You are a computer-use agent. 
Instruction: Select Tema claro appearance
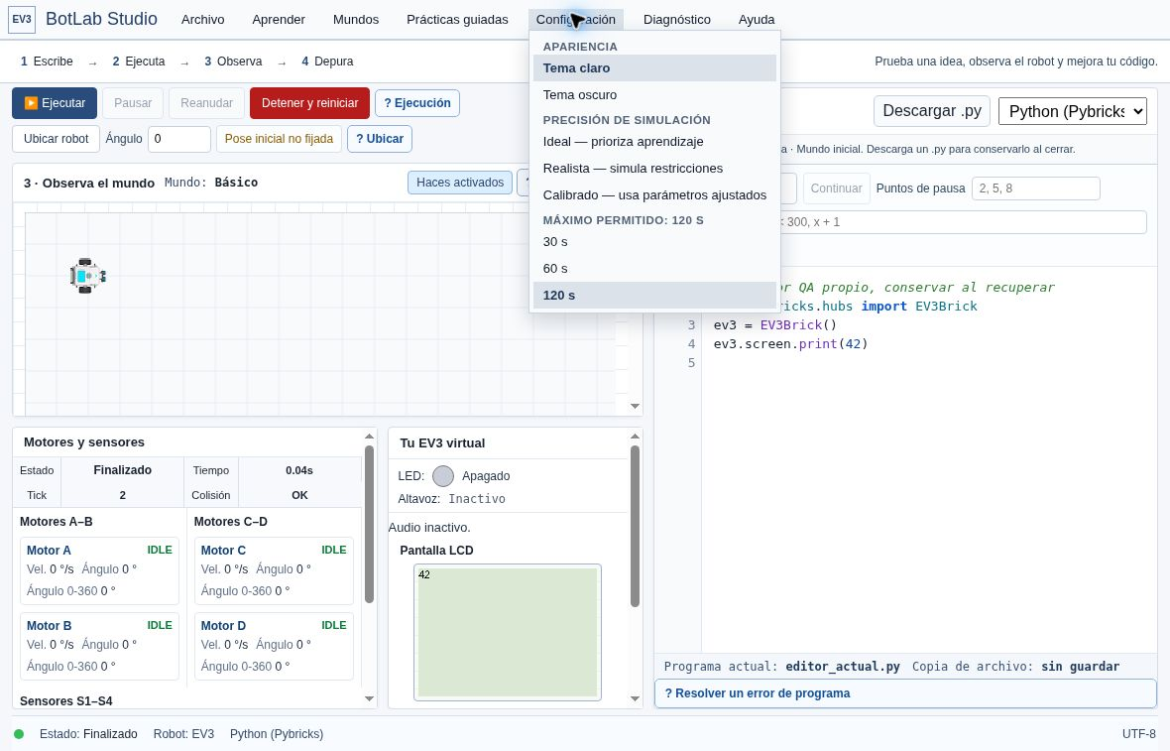[x=654, y=67]
